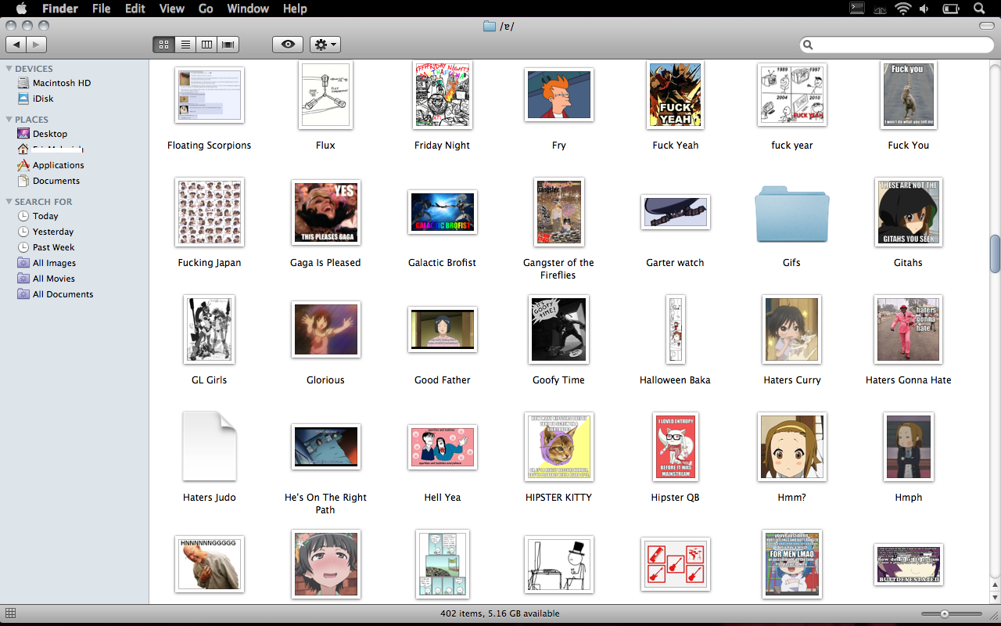1001x626 pixels.
Task: Select the Hipster QB thumbnail
Action: 675,447
